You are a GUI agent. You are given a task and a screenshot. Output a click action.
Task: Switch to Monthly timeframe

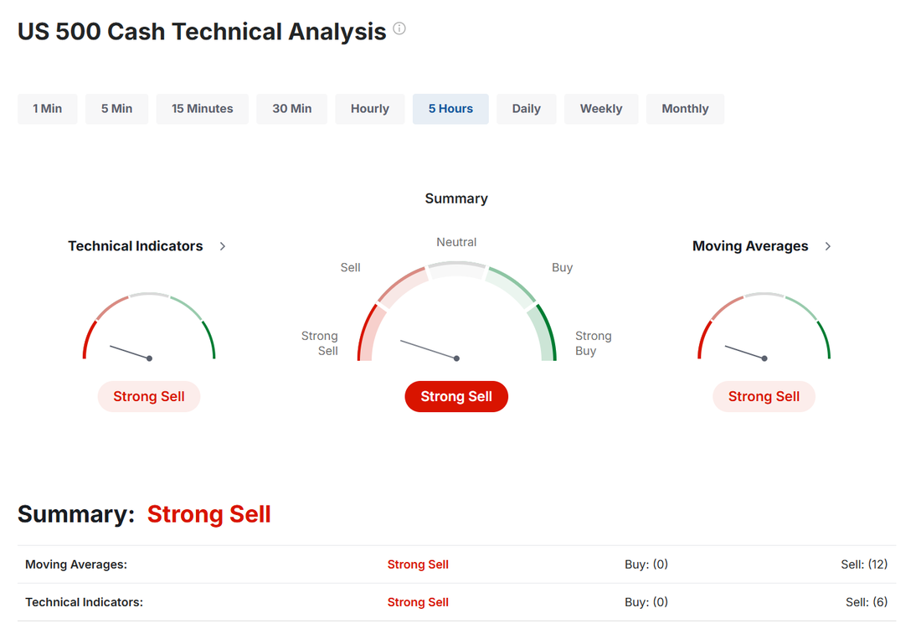pos(686,109)
